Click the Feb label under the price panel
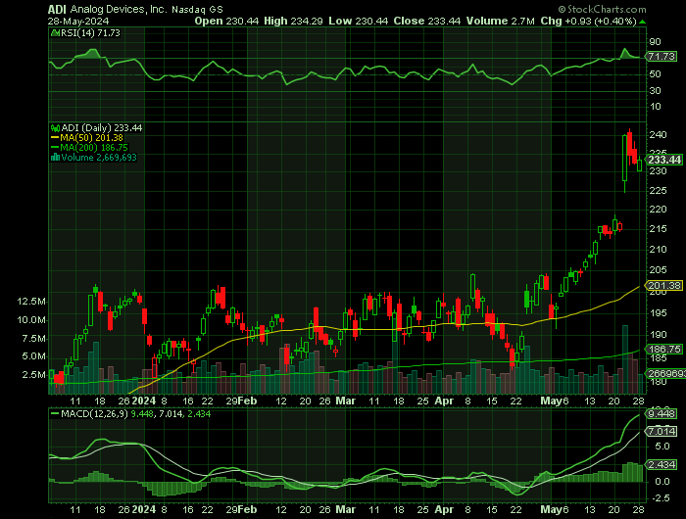 (x=248, y=401)
